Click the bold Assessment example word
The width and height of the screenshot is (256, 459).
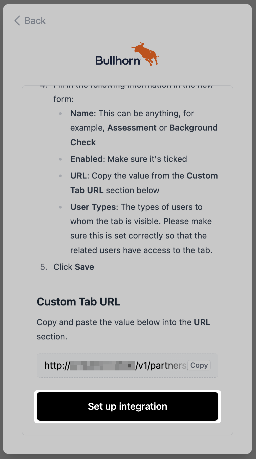132,128
